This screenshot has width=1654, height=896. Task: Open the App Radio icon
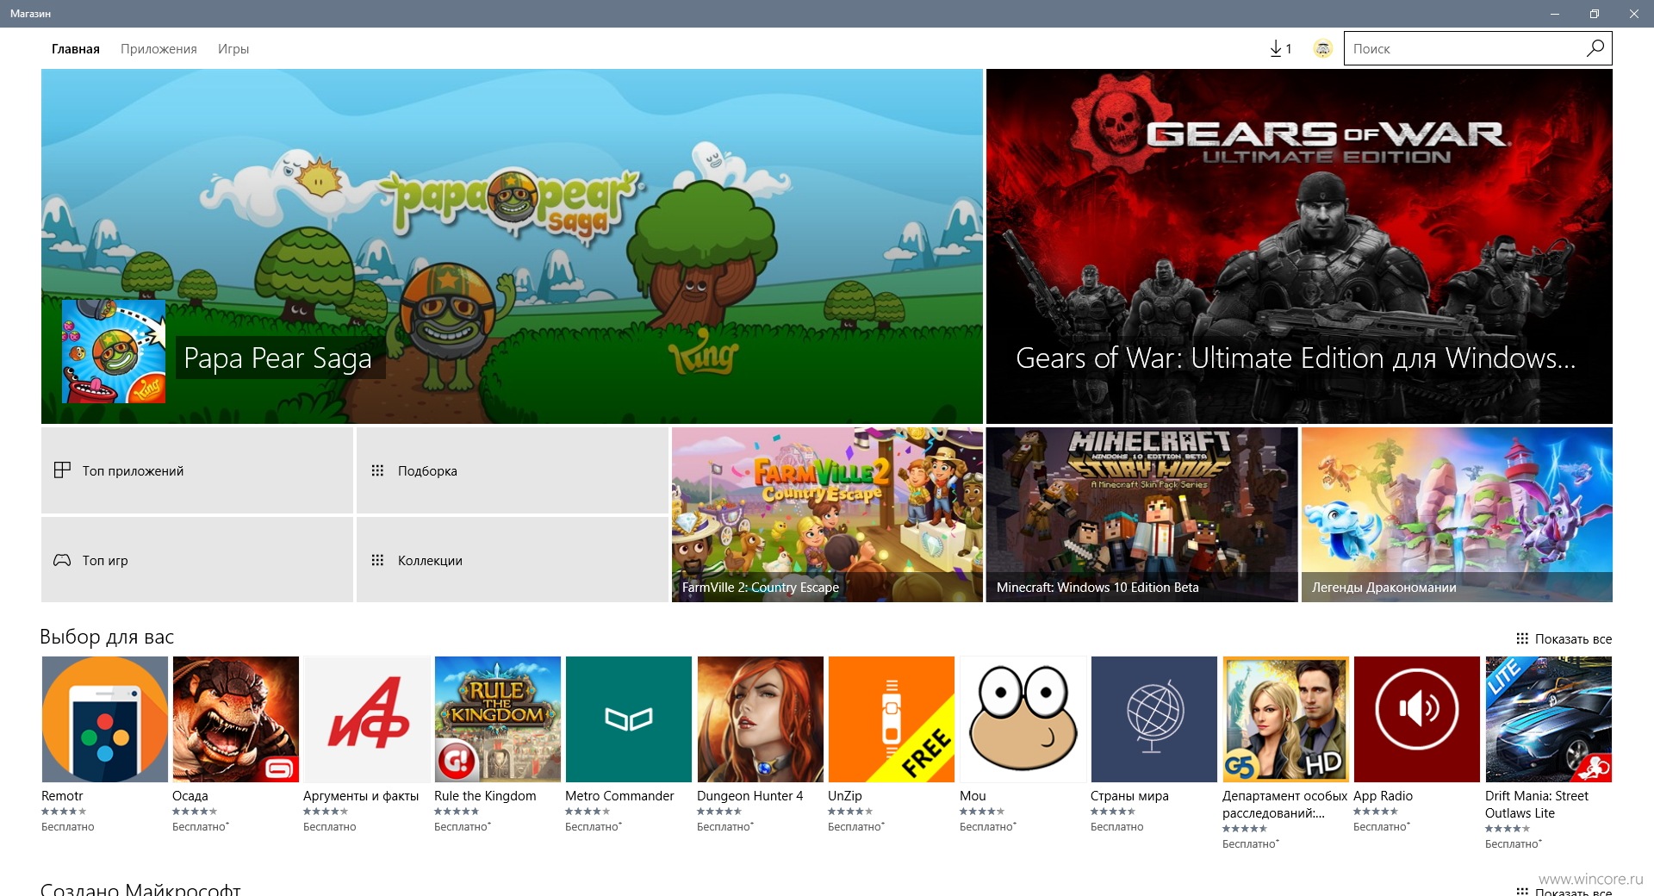(x=1417, y=719)
